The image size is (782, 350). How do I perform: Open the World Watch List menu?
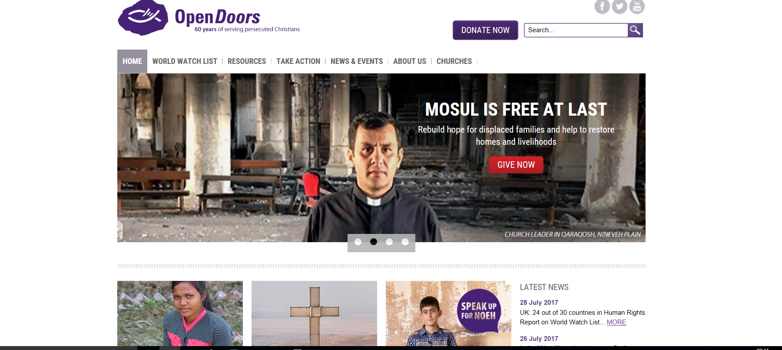[185, 61]
